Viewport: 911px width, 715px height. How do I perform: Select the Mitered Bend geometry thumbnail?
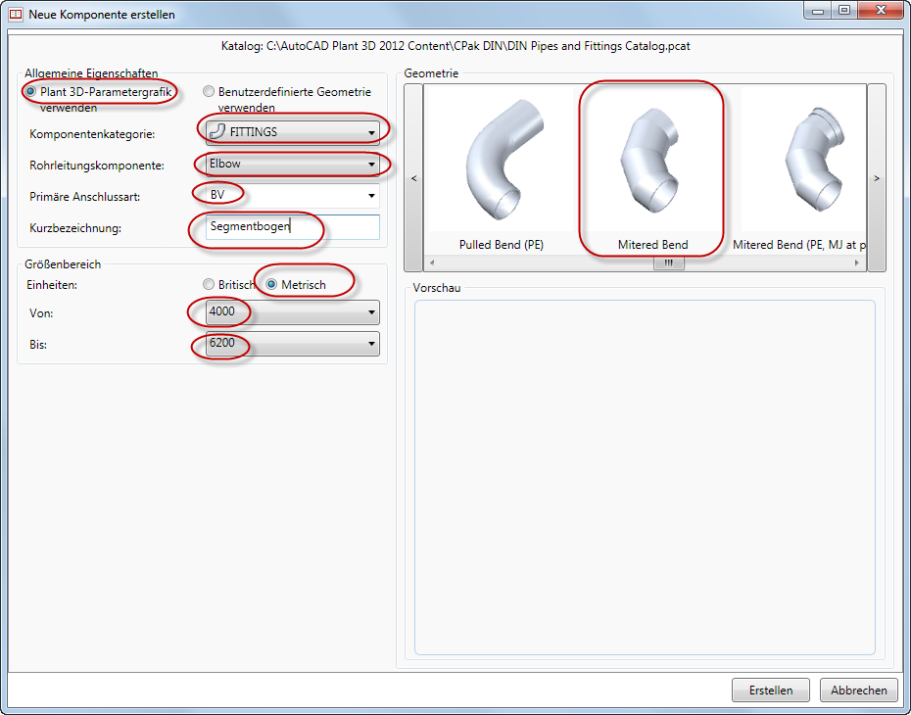pos(653,169)
